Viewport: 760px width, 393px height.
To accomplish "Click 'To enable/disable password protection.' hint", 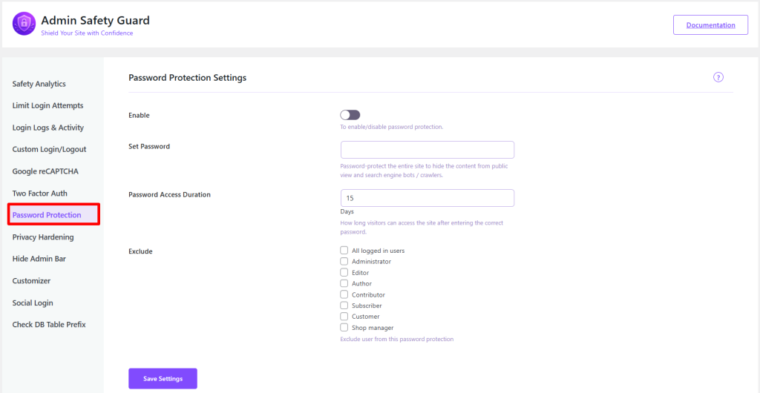I will point(392,128).
